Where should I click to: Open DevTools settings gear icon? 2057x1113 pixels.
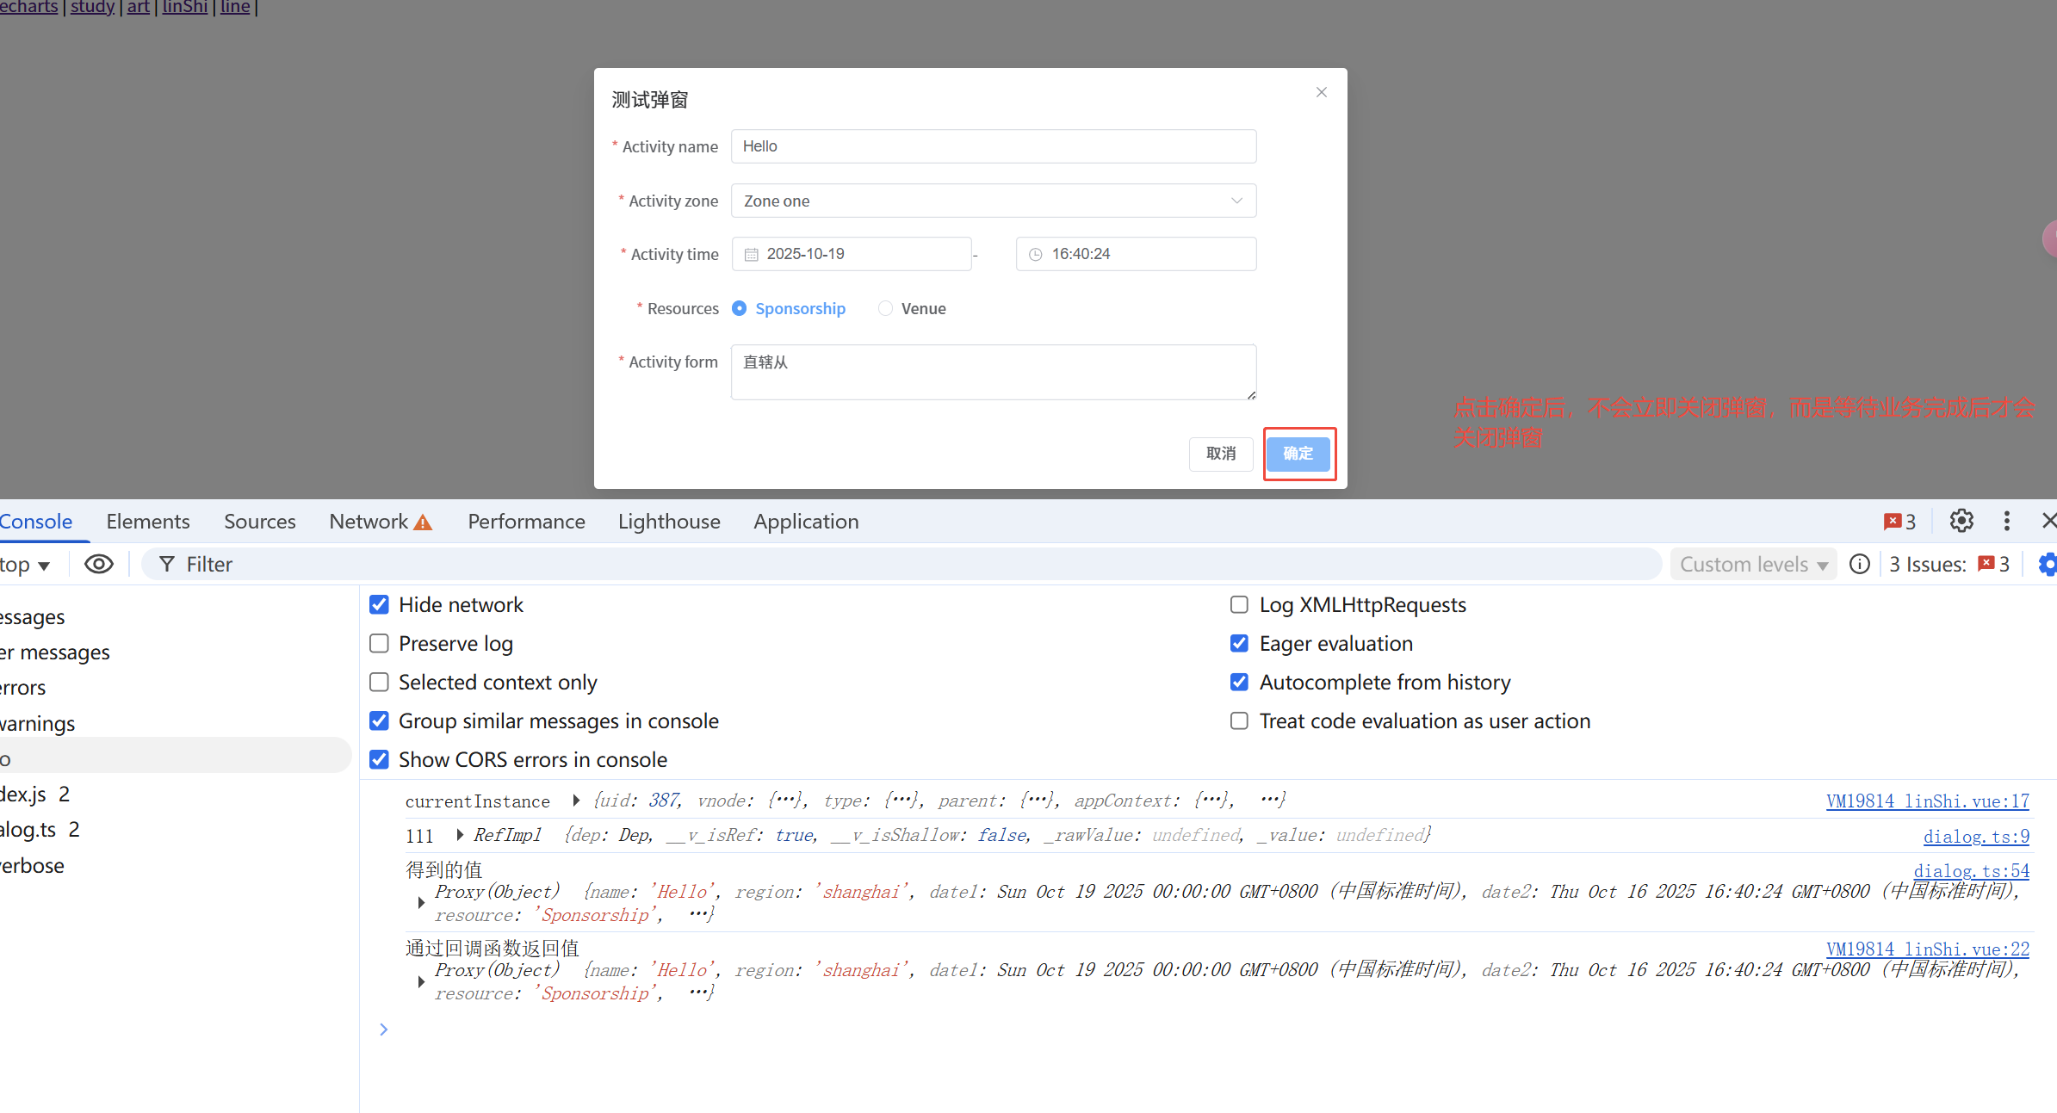[x=1961, y=521]
